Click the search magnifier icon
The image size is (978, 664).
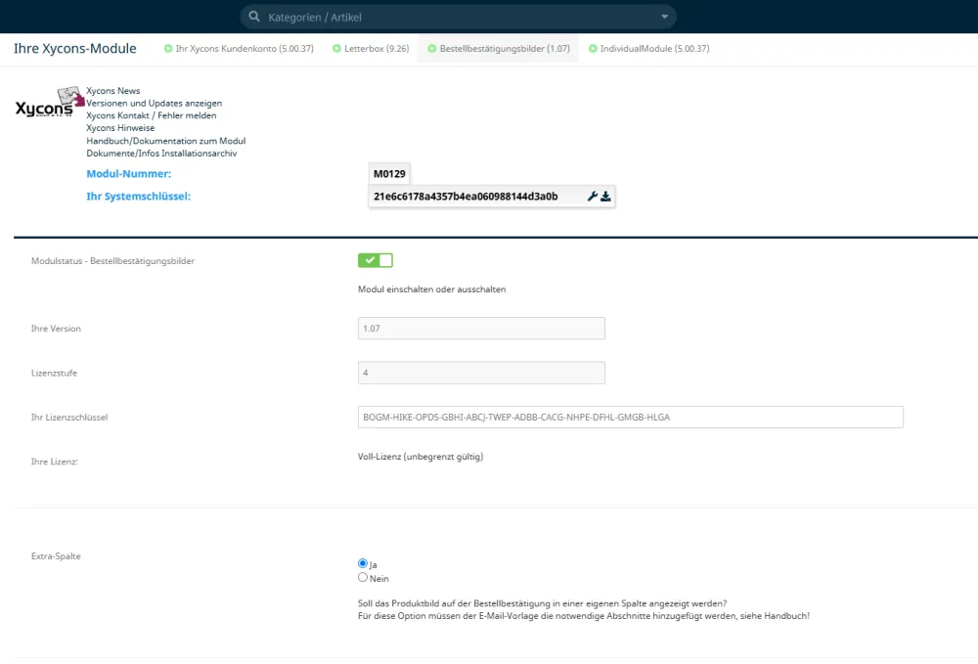pos(254,17)
